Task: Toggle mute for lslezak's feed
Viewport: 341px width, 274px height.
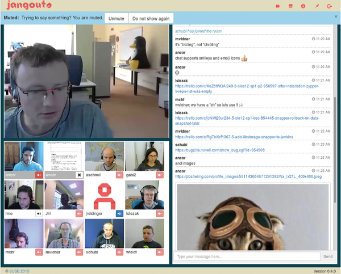Action: click(160, 214)
